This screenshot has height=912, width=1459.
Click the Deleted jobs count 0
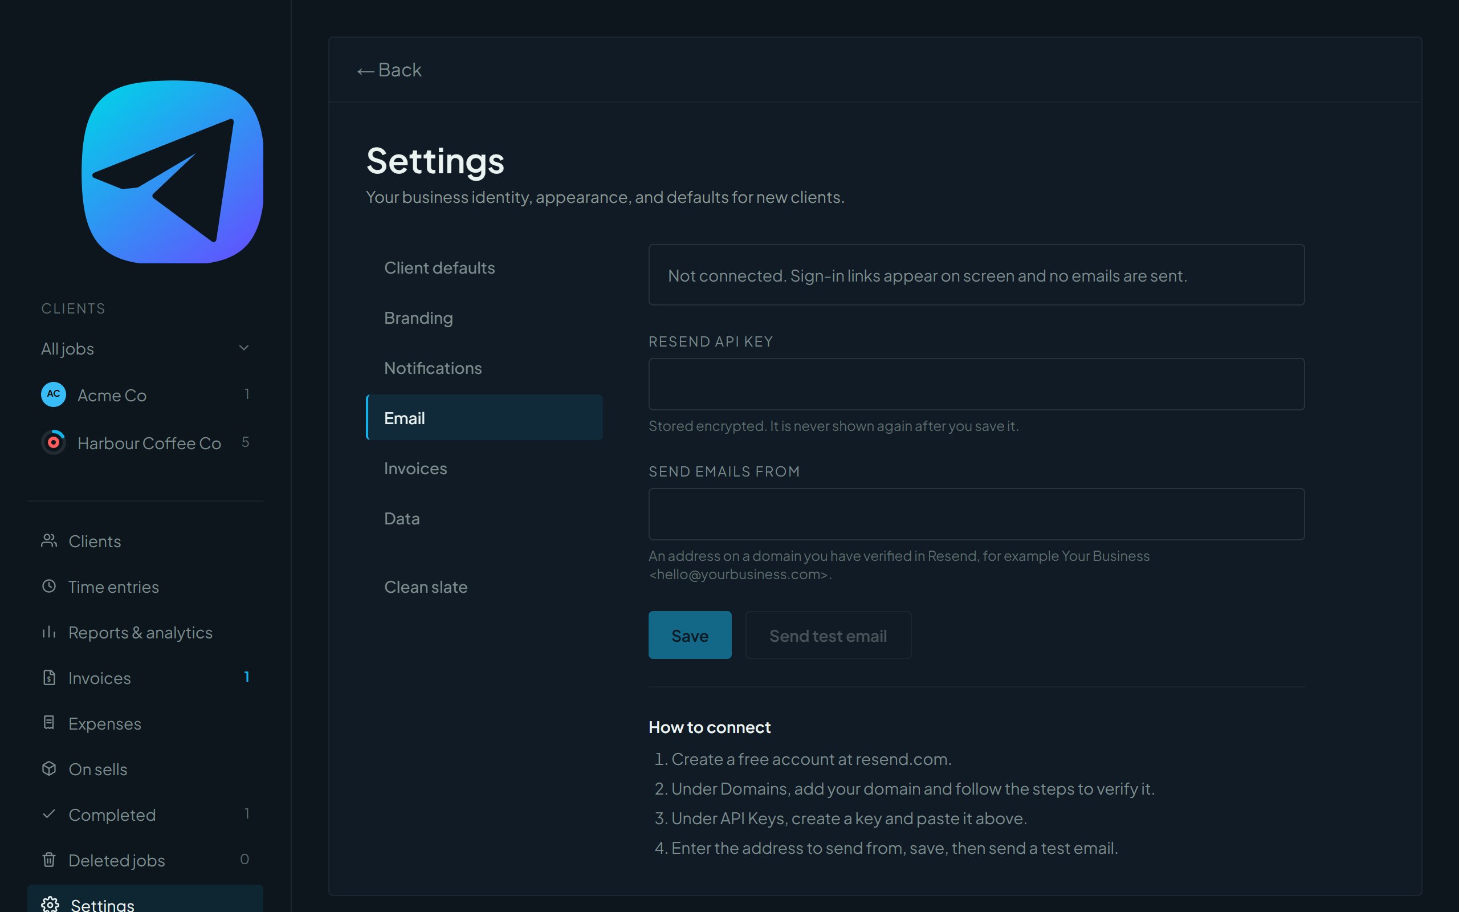point(244,859)
